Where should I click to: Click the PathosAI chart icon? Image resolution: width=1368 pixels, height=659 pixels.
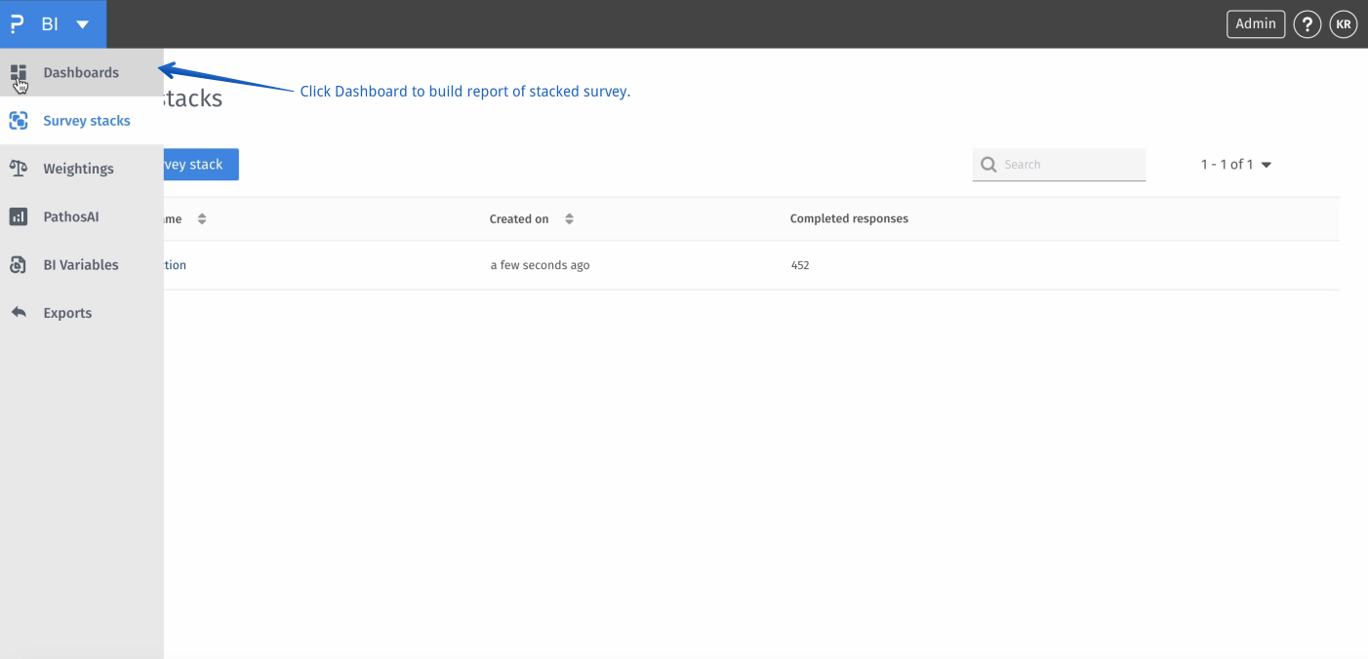click(19, 216)
